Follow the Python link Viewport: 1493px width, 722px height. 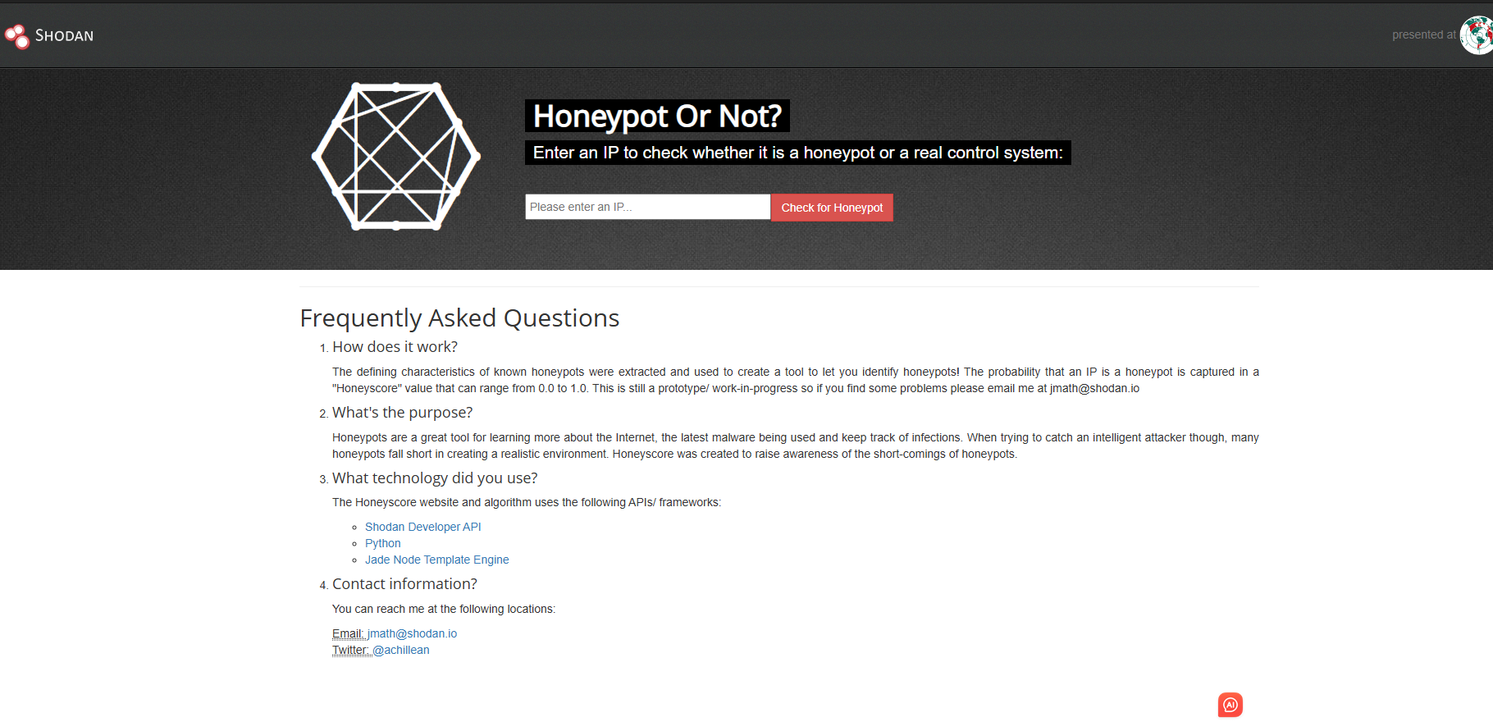click(x=382, y=543)
